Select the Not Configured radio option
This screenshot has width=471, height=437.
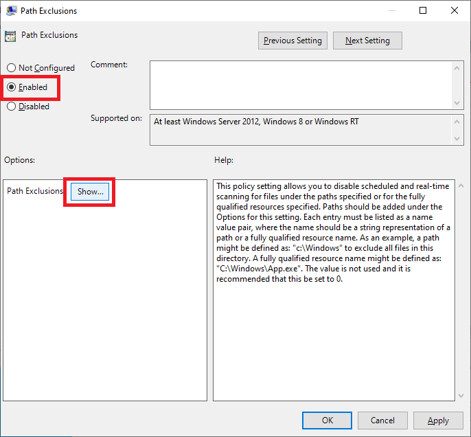11,68
